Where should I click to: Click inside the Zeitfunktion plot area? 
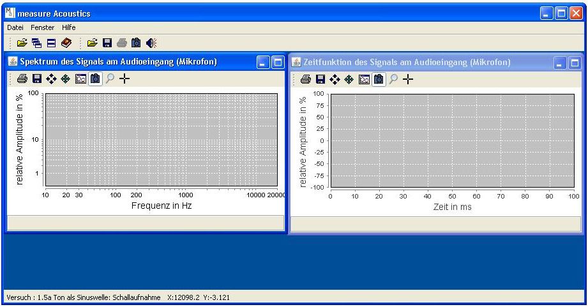(x=452, y=140)
